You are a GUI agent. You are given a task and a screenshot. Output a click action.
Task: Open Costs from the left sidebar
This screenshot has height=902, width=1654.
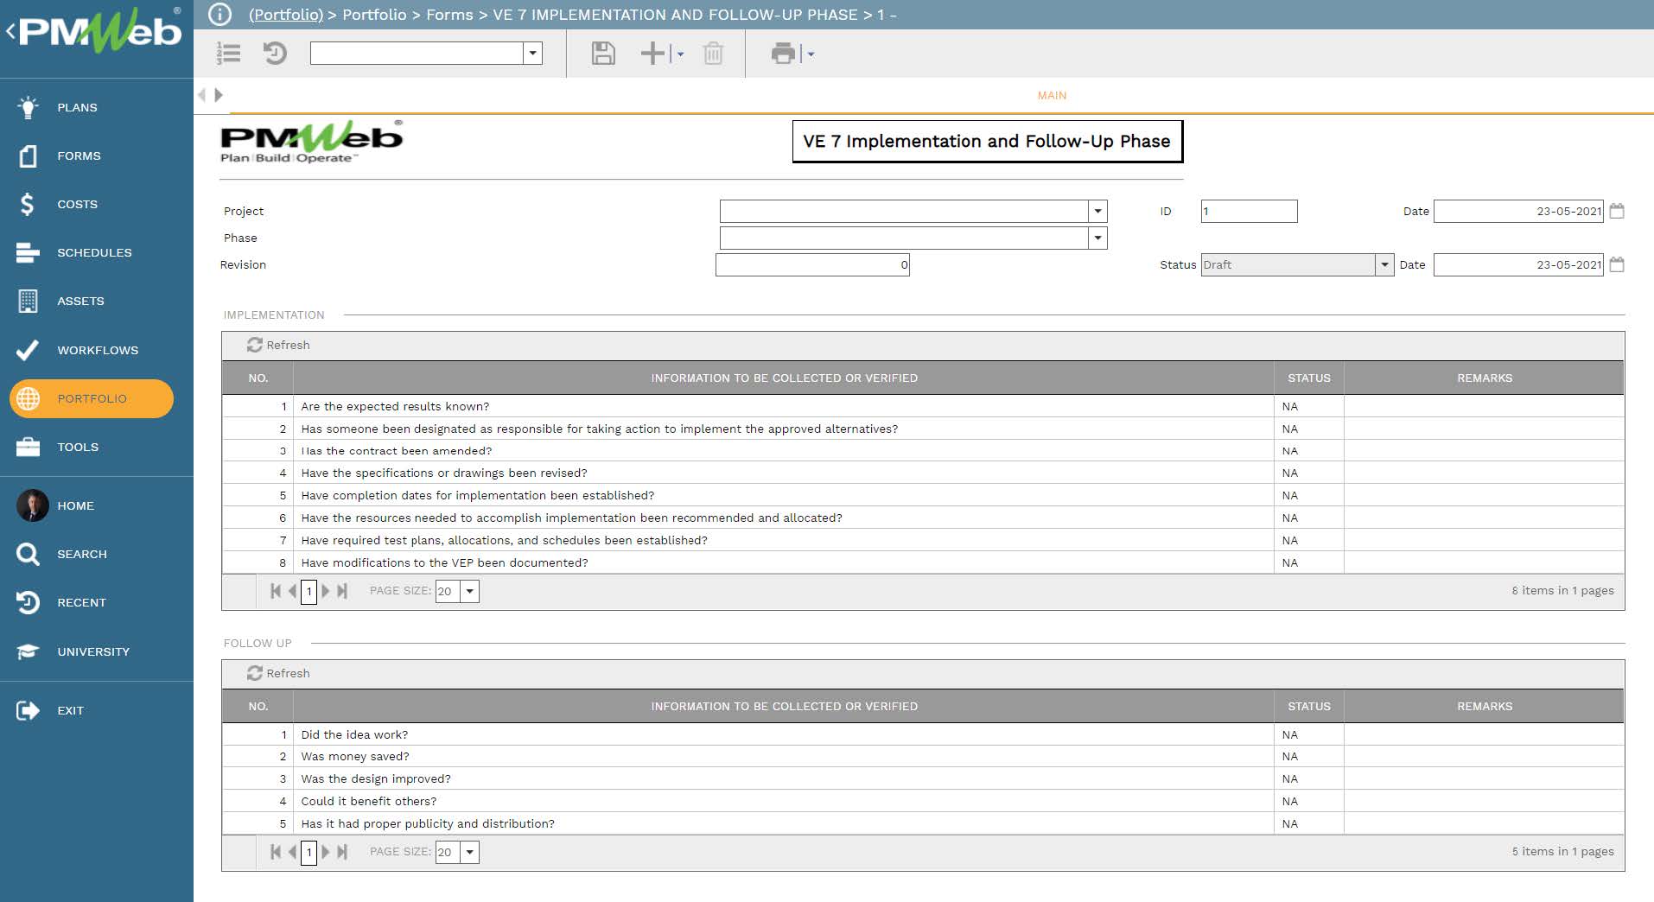click(77, 204)
